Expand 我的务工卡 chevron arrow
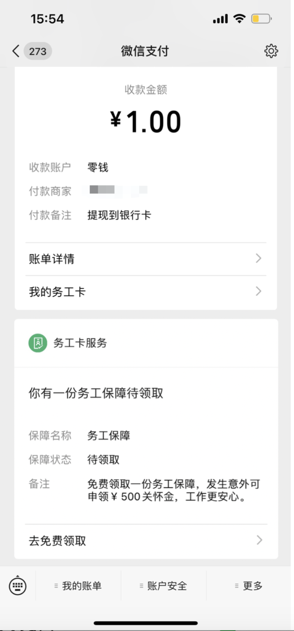Screen dimensions: 294x631 (x=259, y=292)
